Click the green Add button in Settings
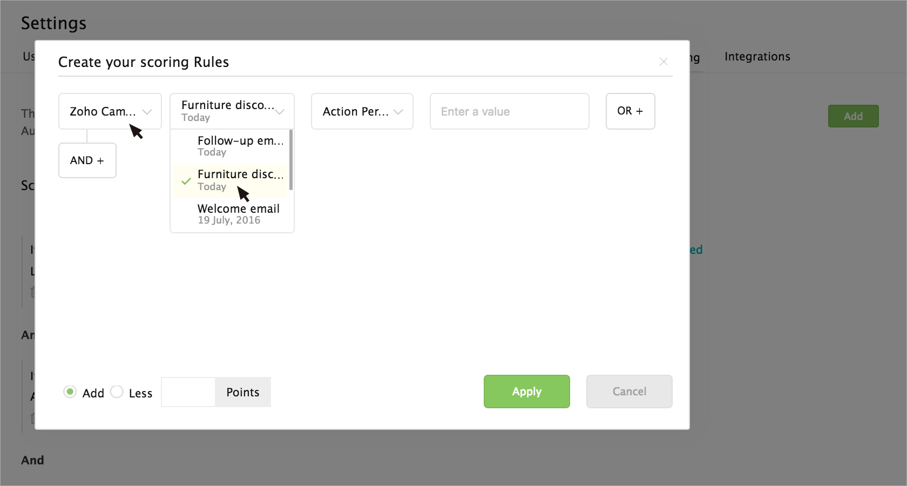This screenshot has width=907, height=486. 854,116
